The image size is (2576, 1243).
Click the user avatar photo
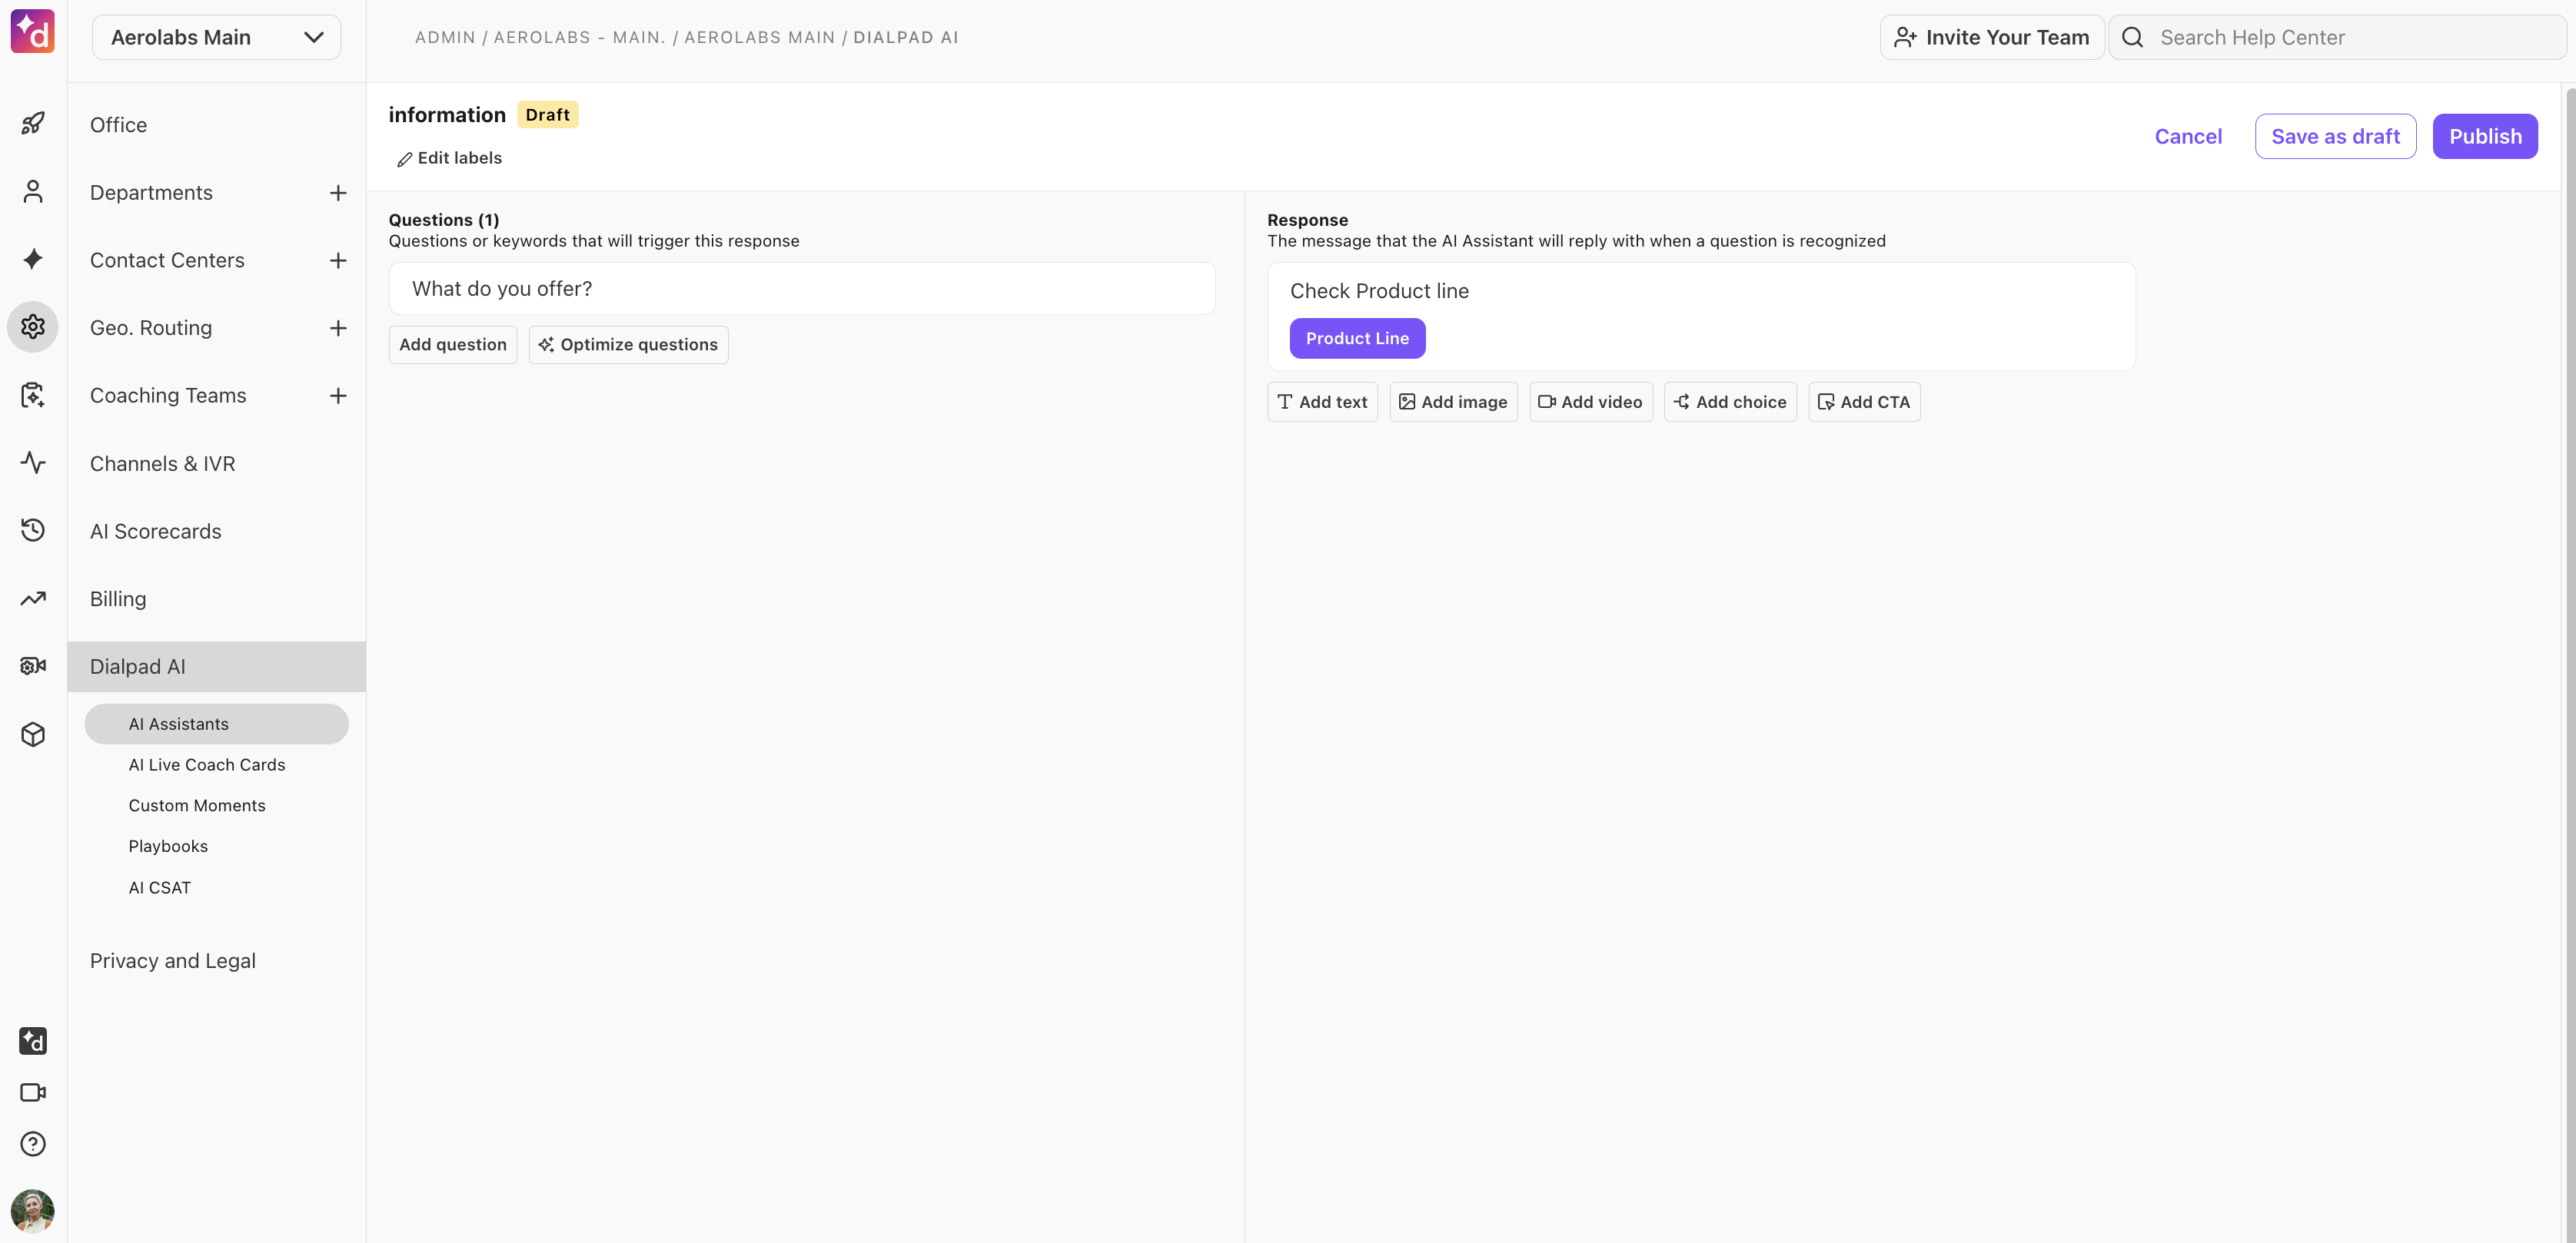click(x=33, y=1211)
